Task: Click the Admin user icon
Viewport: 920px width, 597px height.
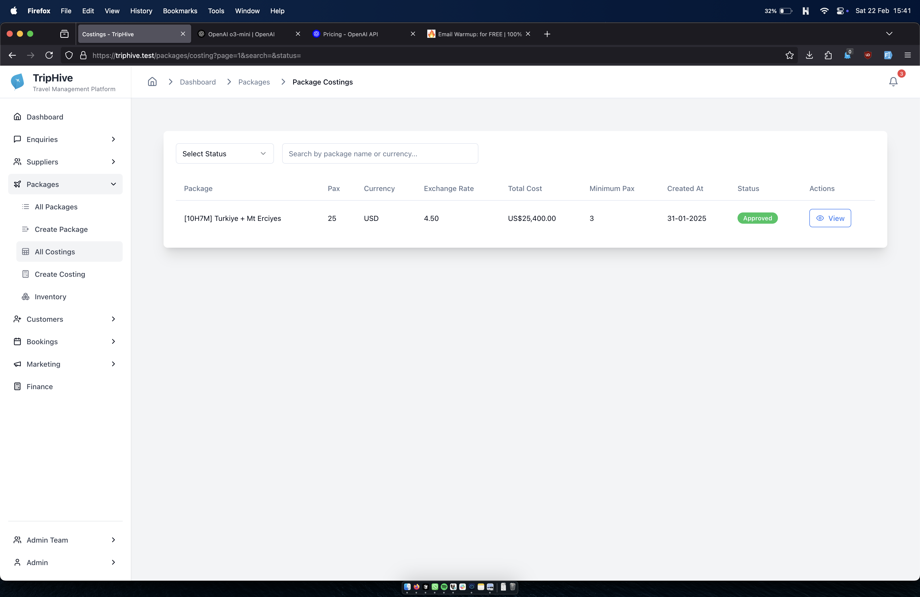Action: point(17,562)
